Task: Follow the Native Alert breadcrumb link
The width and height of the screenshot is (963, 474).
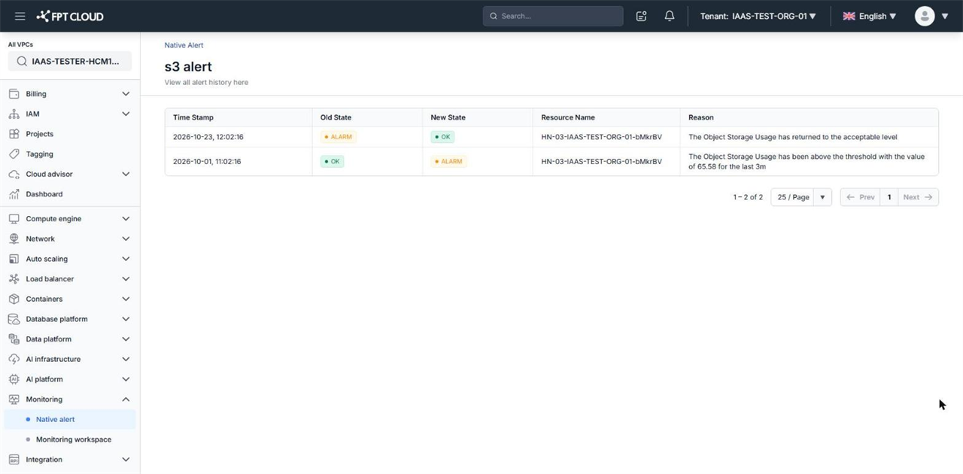Action: 184,45
